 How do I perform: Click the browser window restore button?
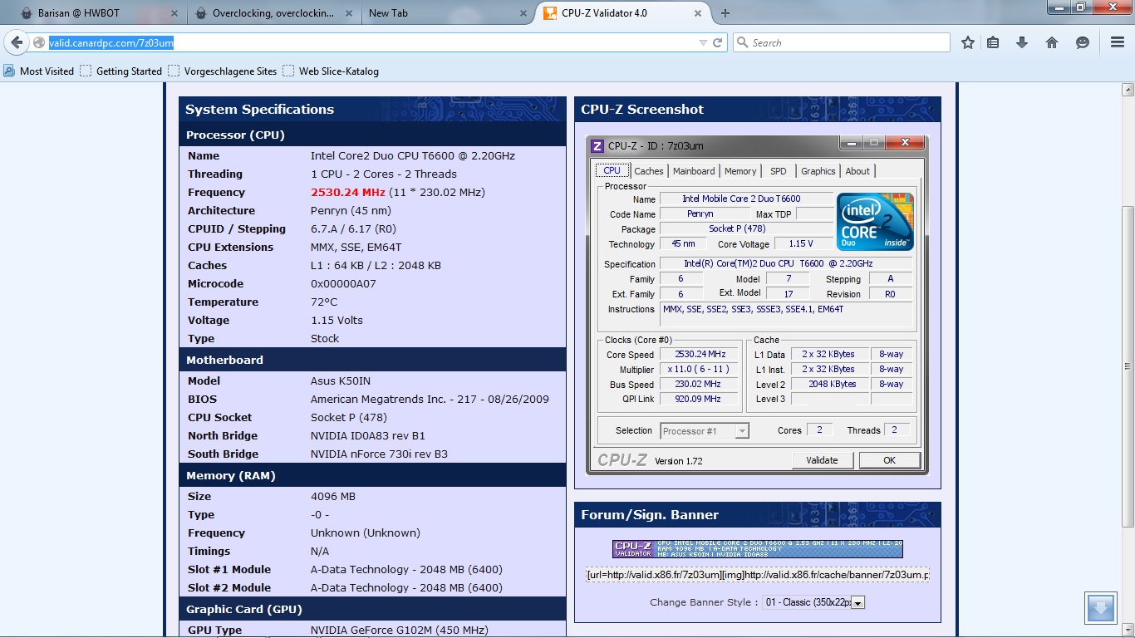(1080, 7)
